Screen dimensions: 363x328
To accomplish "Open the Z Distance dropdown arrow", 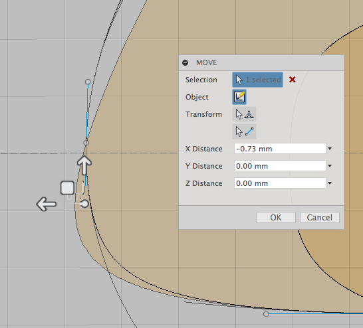I will pos(330,183).
